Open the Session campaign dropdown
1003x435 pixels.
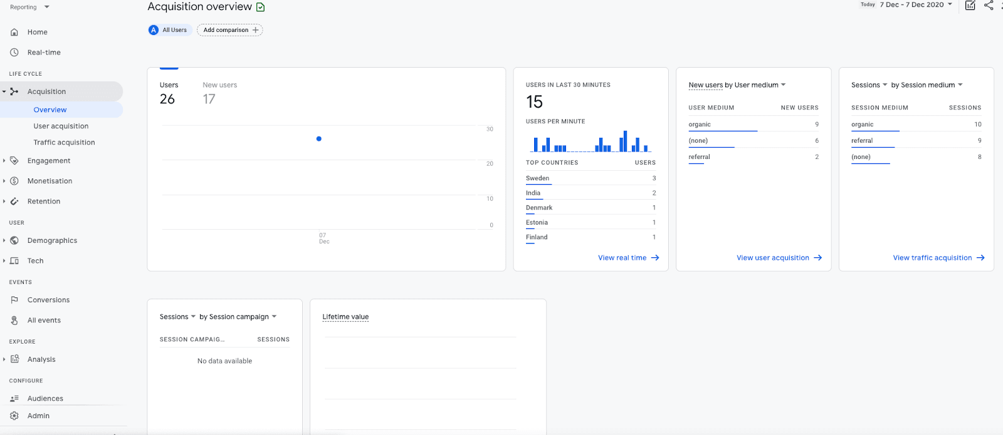click(x=238, y=317)
